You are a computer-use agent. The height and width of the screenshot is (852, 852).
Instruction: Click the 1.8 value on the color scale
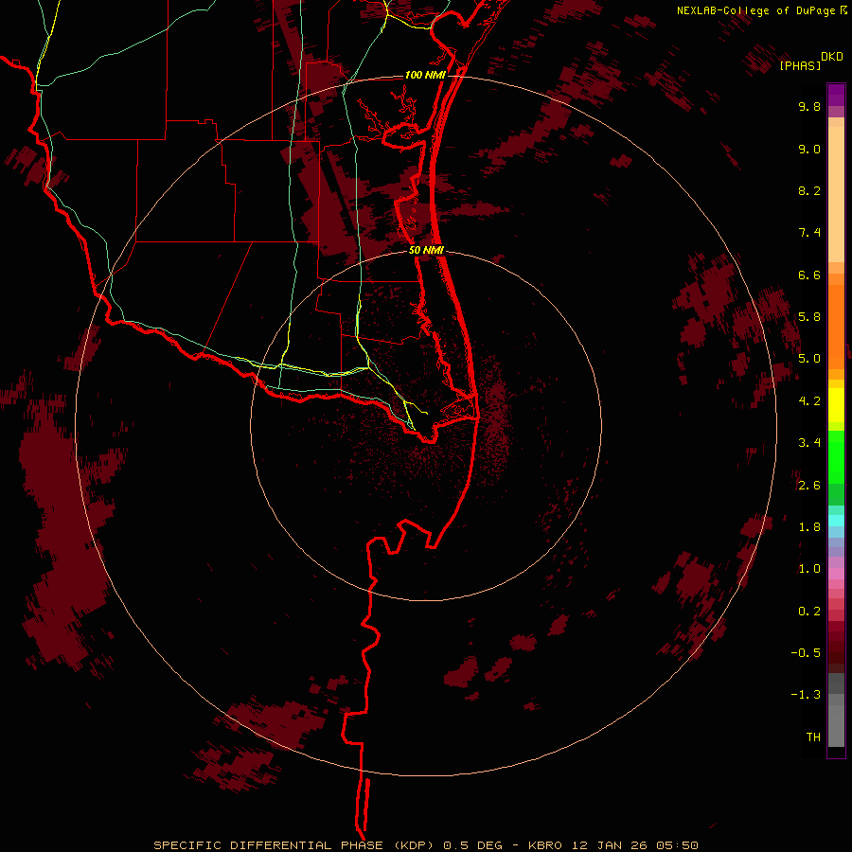point(809,527)
